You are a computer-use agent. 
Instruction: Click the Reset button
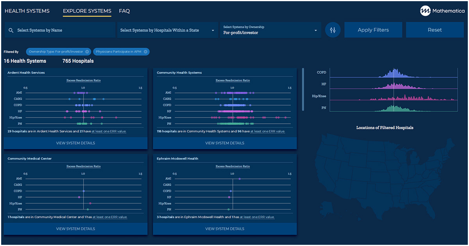(435, 30)
